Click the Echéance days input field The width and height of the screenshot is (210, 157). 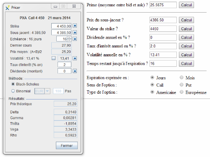pos(62,39)
